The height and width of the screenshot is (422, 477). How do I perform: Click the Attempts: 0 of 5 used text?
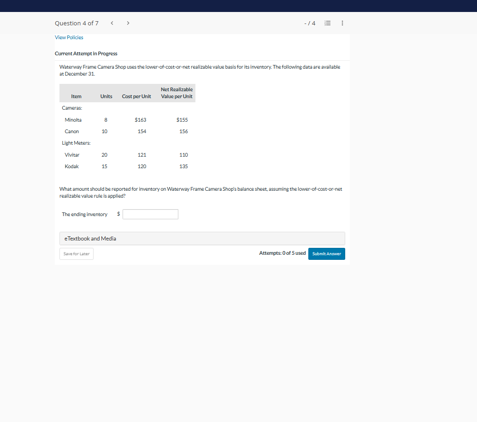(x=282, y=252)
